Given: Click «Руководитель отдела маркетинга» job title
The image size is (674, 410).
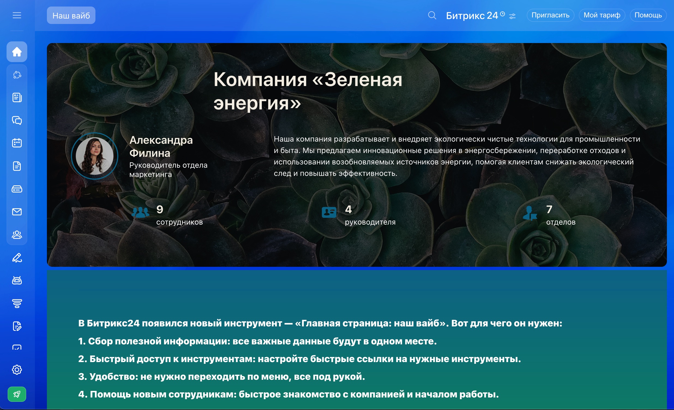Looking at the screenshot, I should pos(168,170).
